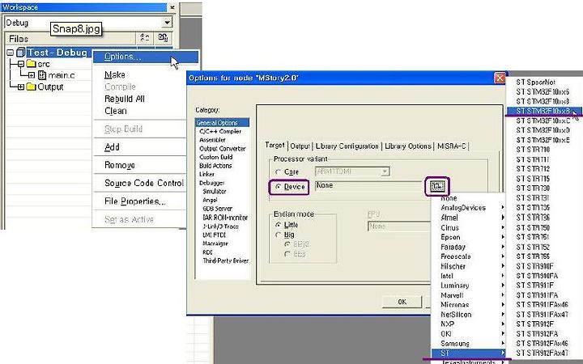Switch to the Target tab

coord(274,146)
